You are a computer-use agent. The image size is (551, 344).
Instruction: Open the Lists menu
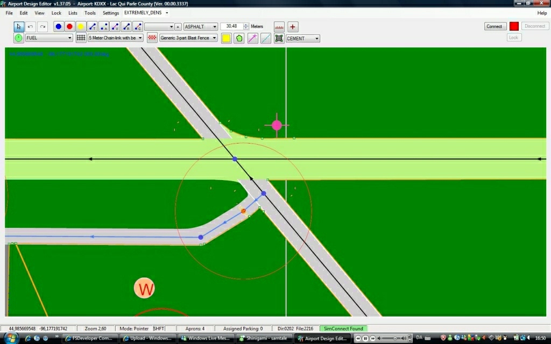(x=73, y=13)
